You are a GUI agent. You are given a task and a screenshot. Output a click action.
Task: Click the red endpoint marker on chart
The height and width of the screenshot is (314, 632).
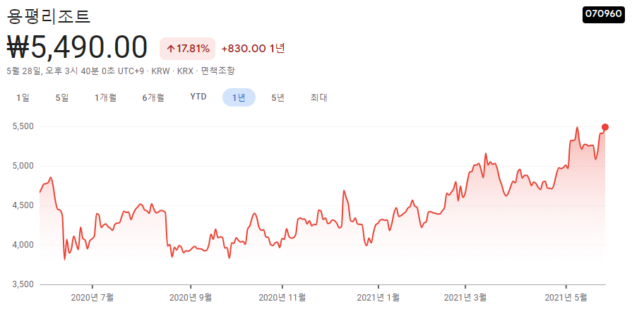[605, 127]
